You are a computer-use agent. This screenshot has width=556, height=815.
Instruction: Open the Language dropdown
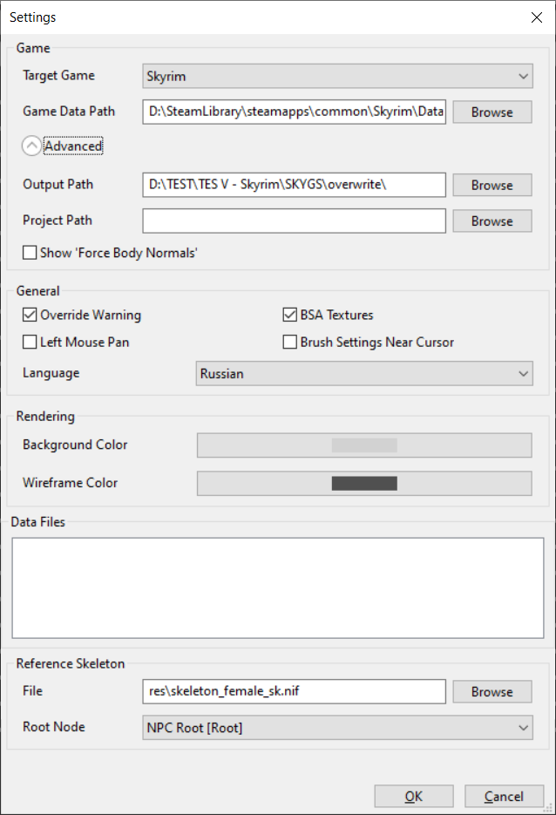click(363, 374)
